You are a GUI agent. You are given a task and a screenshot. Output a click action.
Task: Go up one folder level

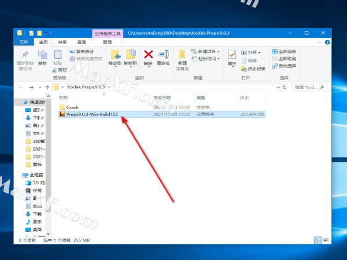47,87
